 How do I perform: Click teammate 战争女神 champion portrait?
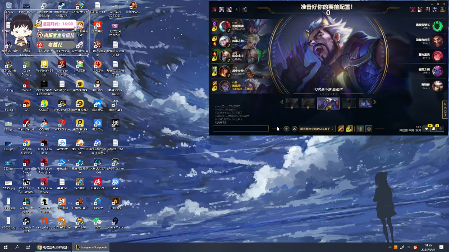pyautogui.click(x=224, y=71)
